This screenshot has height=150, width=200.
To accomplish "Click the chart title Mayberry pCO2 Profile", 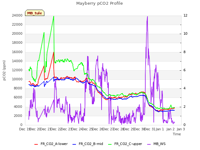I will tap(99, 3).
